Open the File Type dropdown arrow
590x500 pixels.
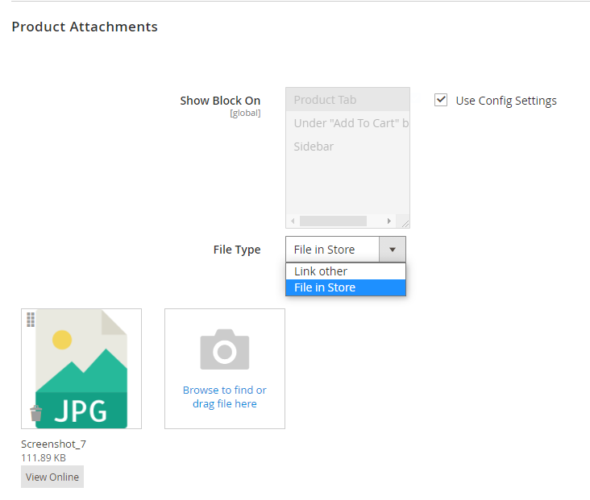coord(392,250)
